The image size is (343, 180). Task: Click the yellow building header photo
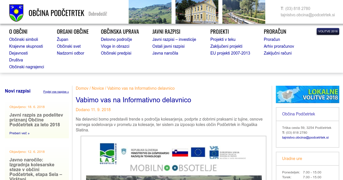197,11
